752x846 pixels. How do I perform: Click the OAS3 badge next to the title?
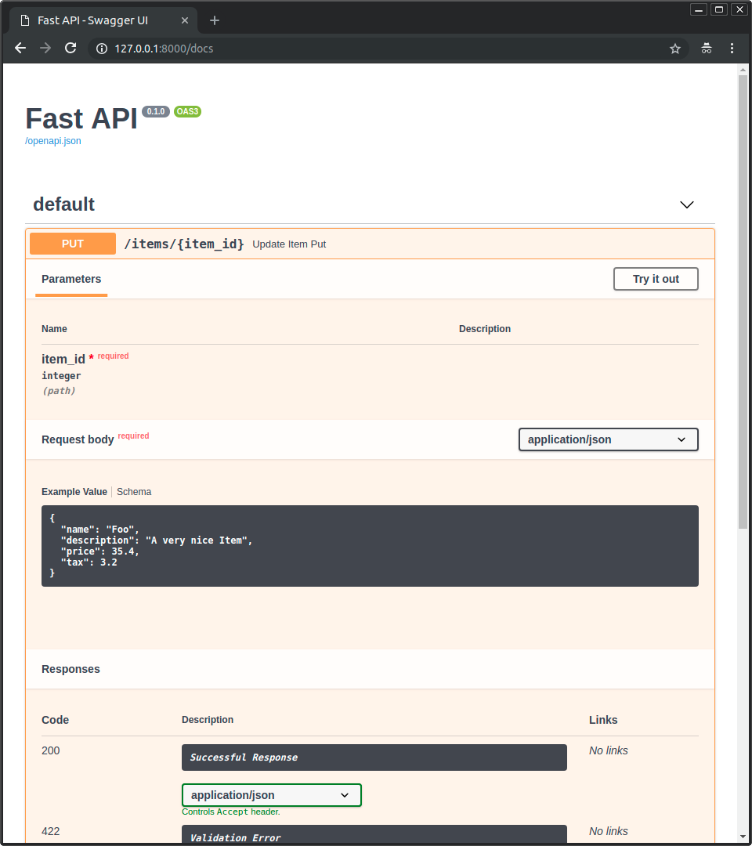point(187,111)
